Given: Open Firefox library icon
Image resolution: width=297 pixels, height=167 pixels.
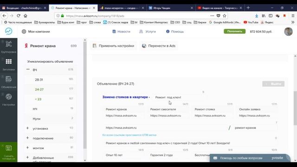Looking at the screenshot, I should click(x=264, y=16).
